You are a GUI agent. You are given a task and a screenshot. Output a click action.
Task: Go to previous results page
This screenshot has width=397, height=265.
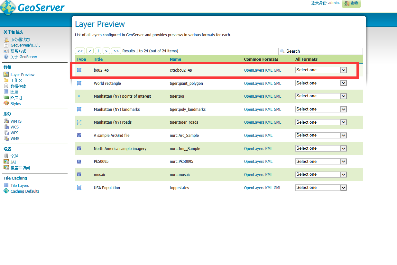(90, 51)
